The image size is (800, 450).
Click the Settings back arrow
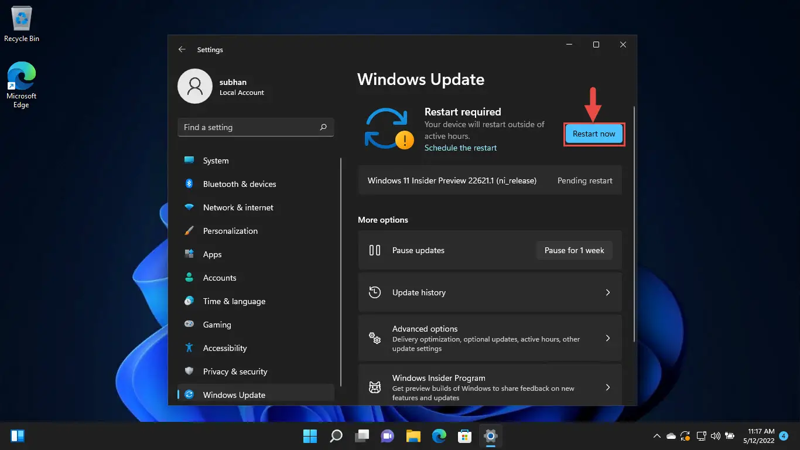coord(182,50)
